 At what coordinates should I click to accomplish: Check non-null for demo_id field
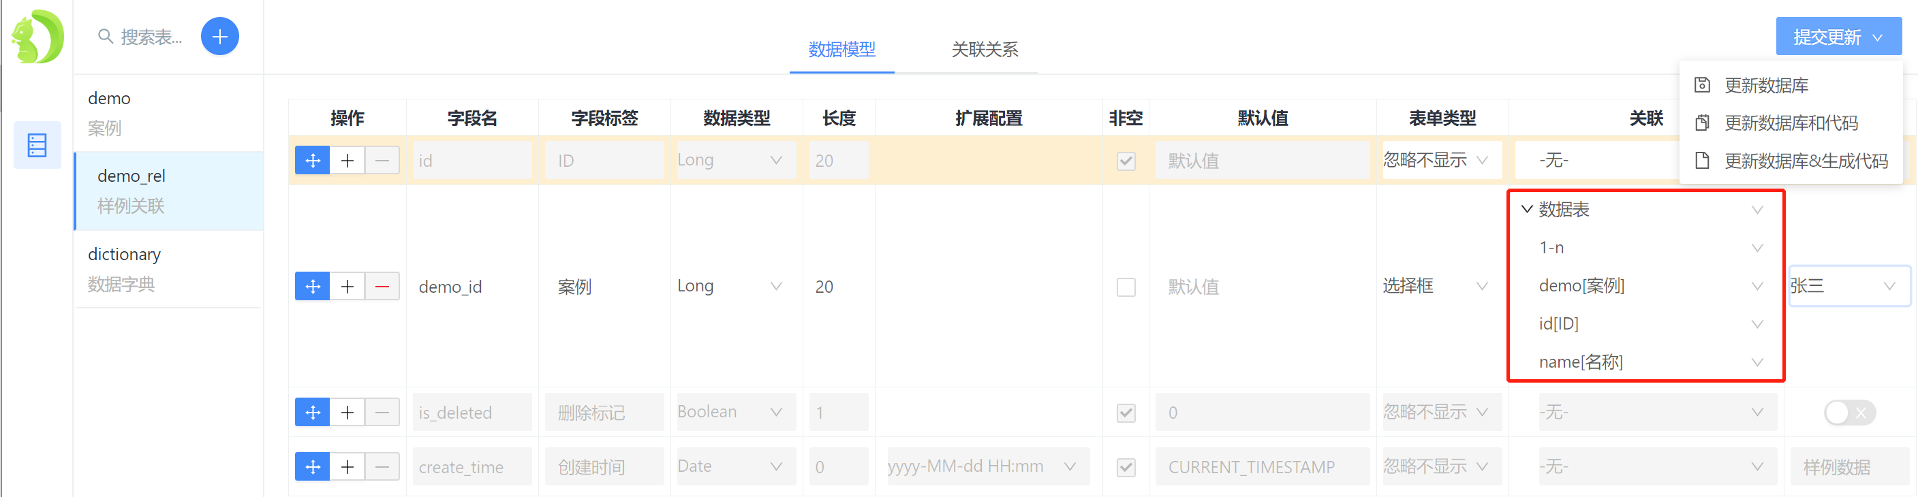coord(1126,287)
